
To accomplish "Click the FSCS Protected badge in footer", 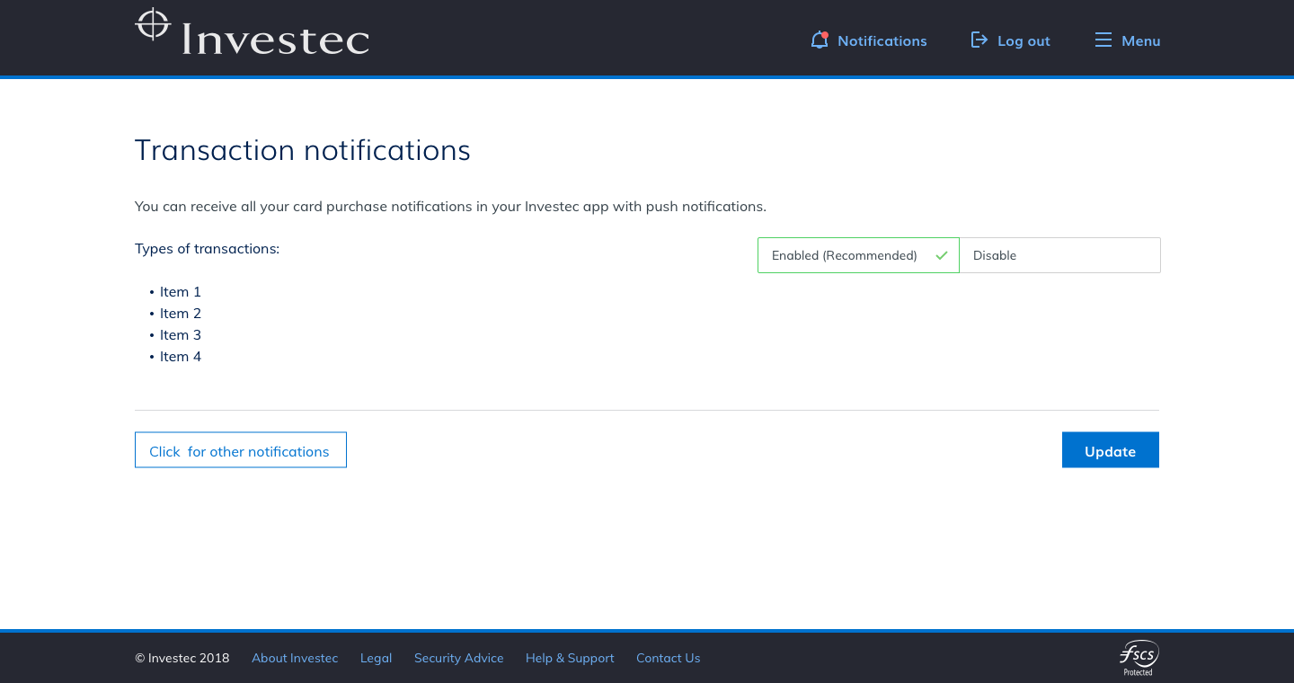I will pos(1138,657).
